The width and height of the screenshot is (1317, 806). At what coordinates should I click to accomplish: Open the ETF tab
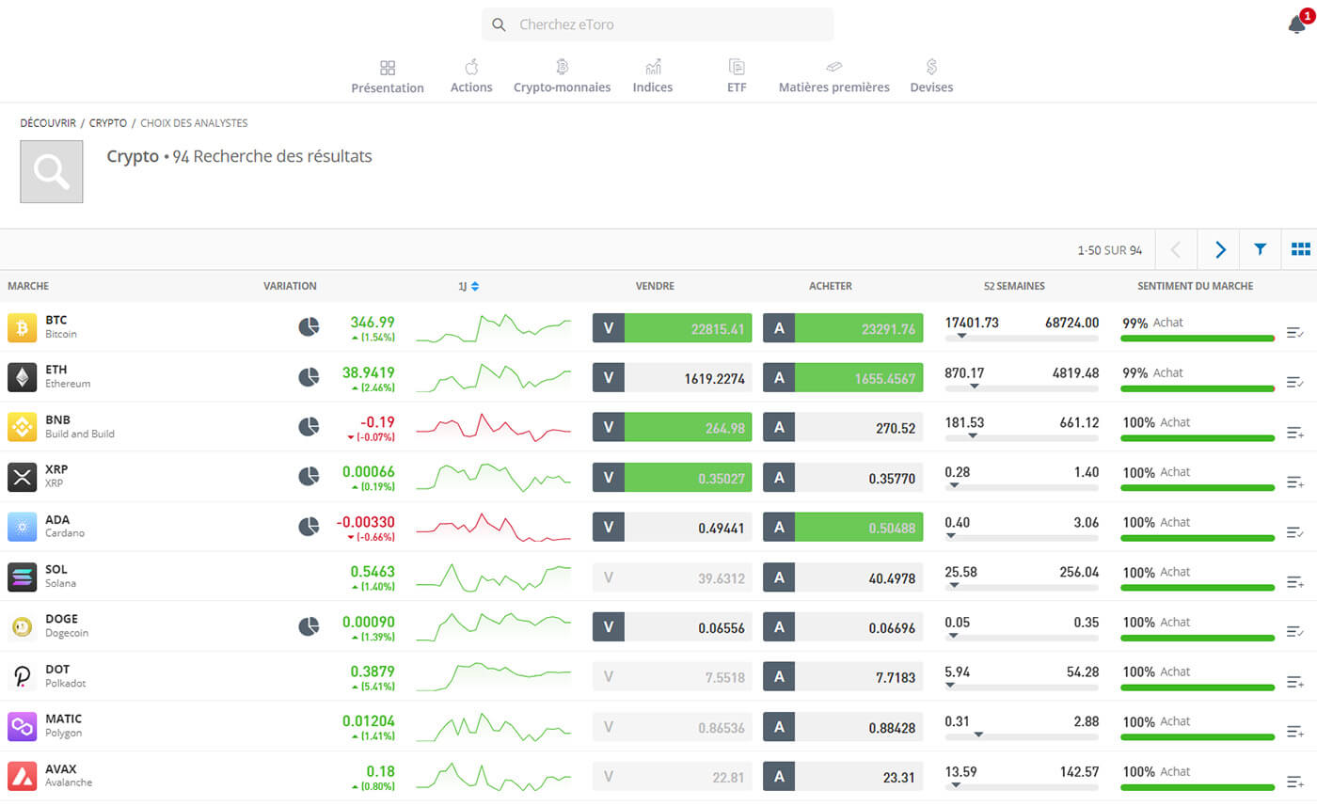coord(737,77)
